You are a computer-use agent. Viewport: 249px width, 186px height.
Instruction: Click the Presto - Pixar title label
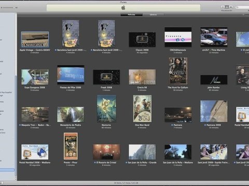(71, 163)
